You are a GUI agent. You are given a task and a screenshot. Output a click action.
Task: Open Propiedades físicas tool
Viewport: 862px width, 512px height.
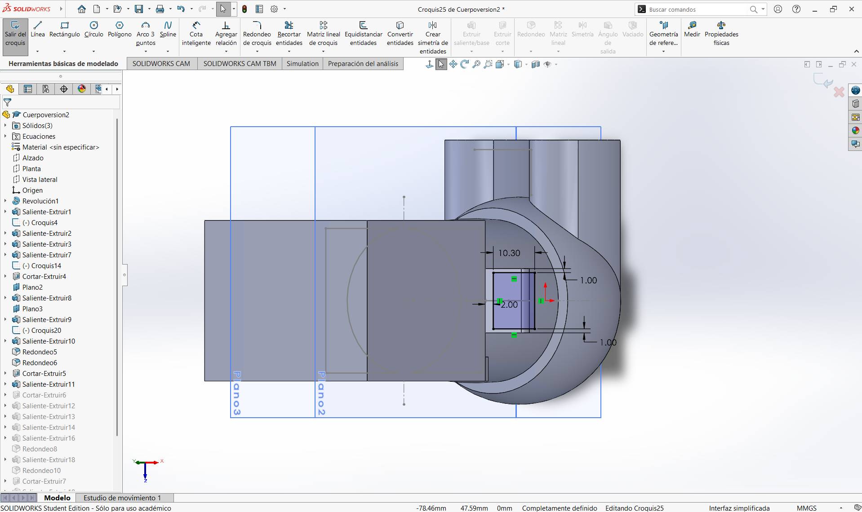[x=721, y=33]
